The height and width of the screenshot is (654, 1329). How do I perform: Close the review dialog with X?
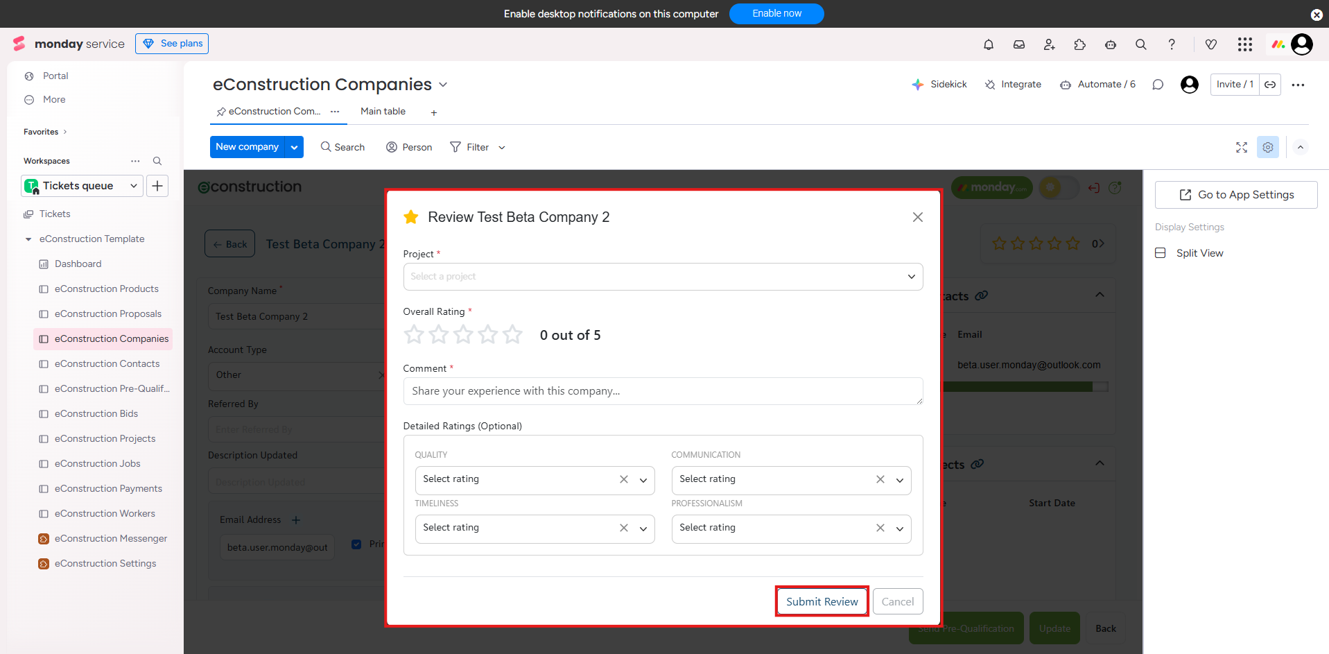918,217
